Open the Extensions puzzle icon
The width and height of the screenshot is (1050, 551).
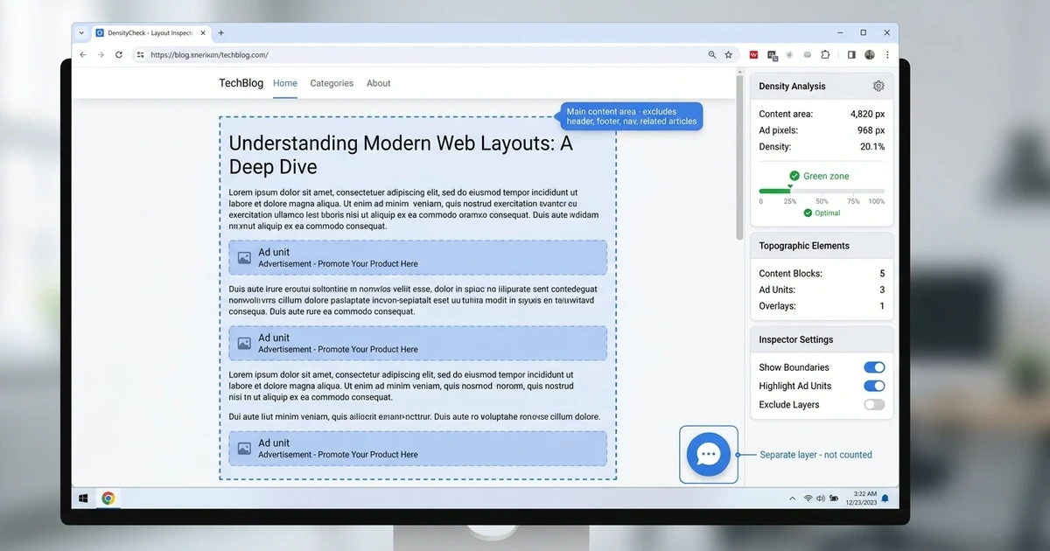coord(825,54)
